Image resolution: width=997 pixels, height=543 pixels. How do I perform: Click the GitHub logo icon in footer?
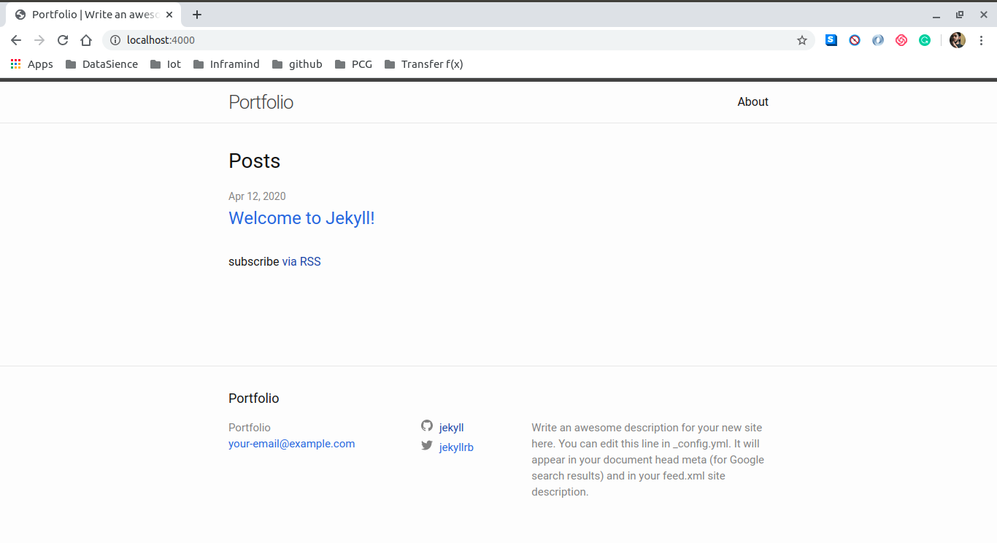(x=427, y=425)
